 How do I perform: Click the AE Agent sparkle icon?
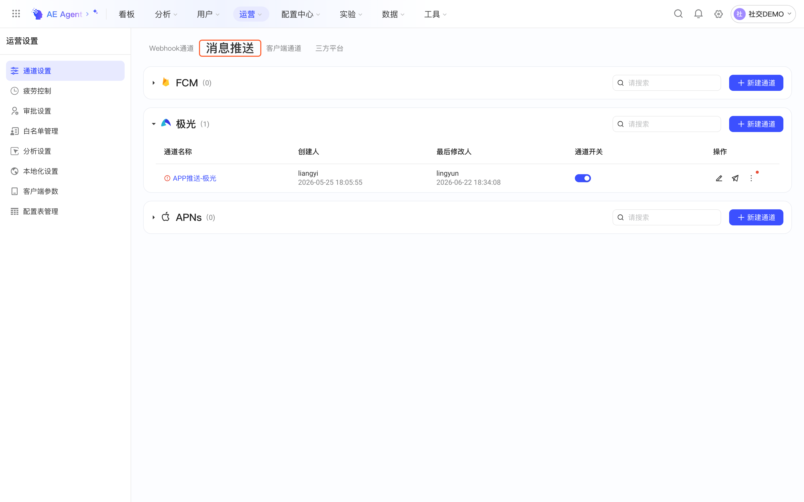coord(95,12)
